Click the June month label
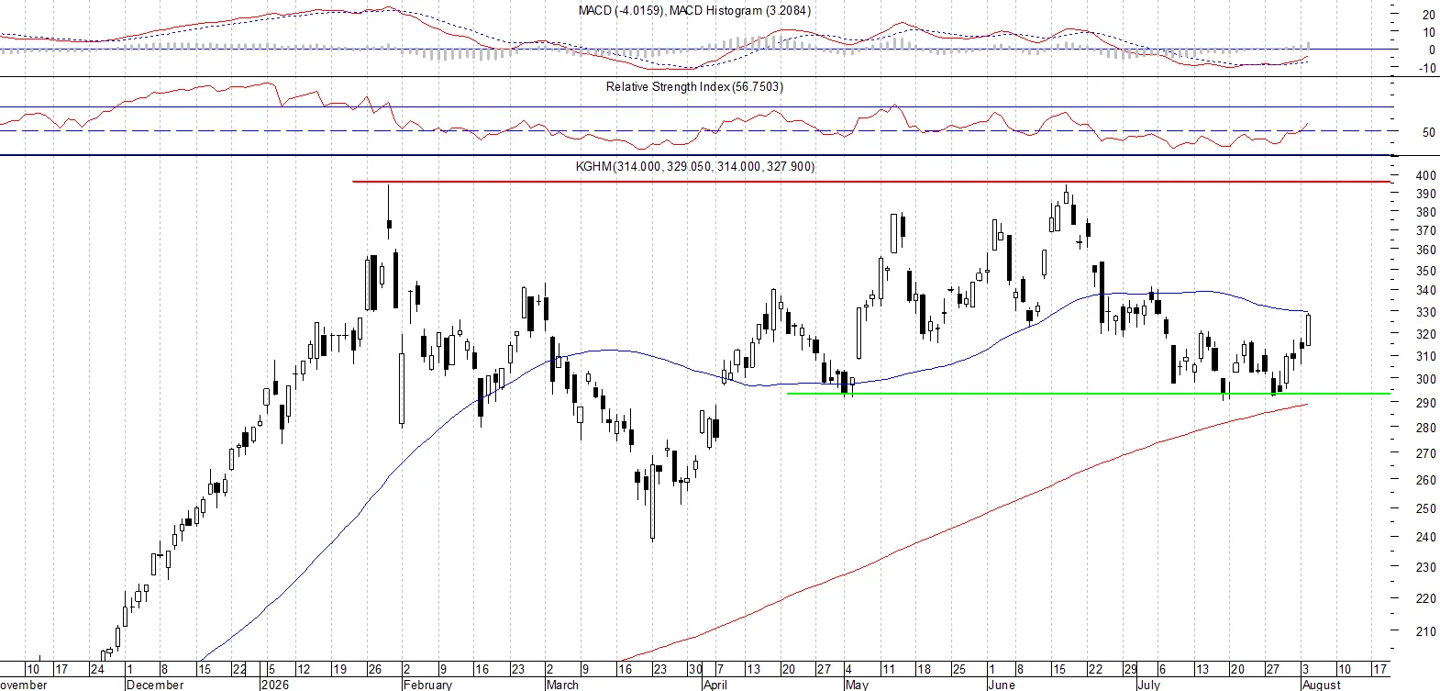Viewport: 1440px width, 691px height. click(1002, 685)
